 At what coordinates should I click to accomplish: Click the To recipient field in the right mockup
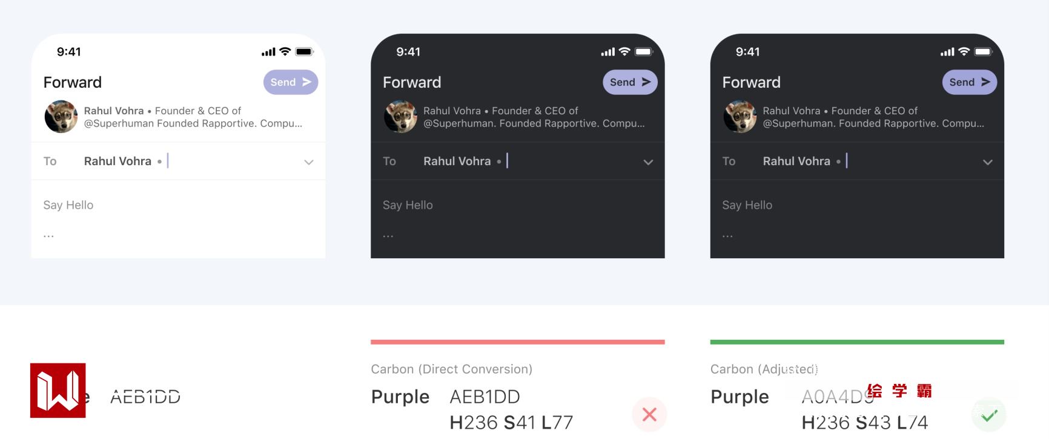coord(796,161)
